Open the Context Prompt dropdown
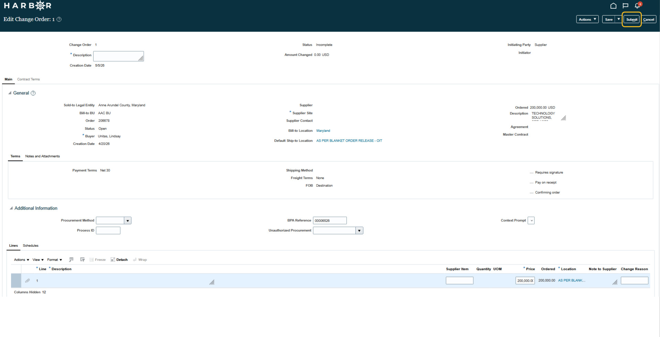The height and width of the screenshot is (337, 660). point(531,221)
